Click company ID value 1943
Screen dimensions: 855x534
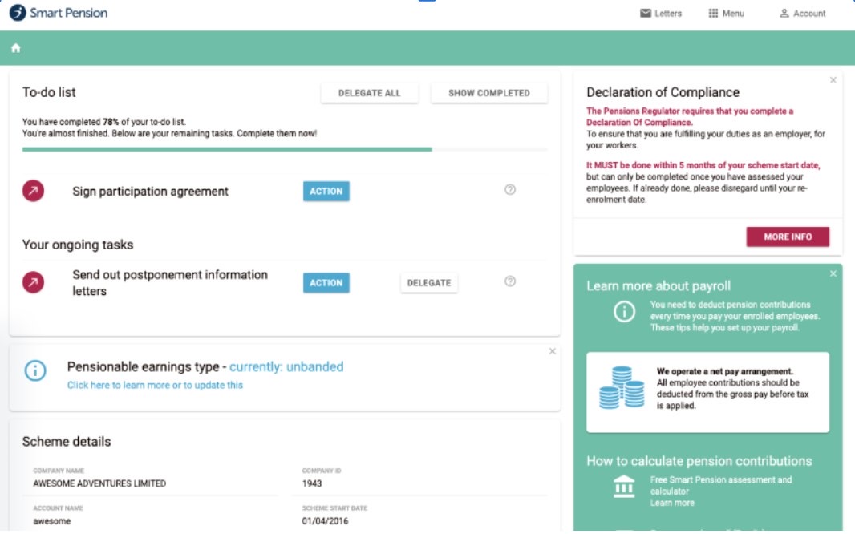312,483
